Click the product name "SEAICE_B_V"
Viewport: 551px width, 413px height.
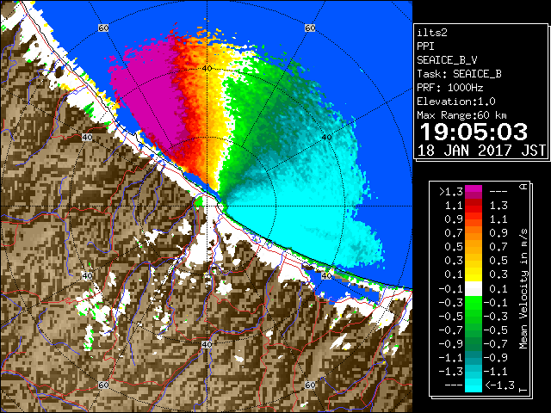(x=447, y=60)
